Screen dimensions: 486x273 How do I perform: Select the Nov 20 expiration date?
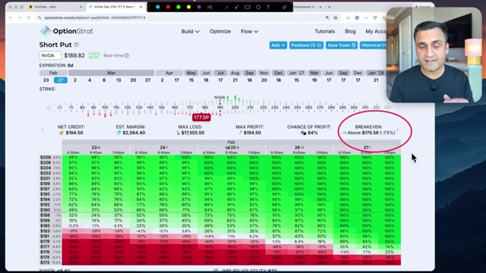(x=264, y=80)
